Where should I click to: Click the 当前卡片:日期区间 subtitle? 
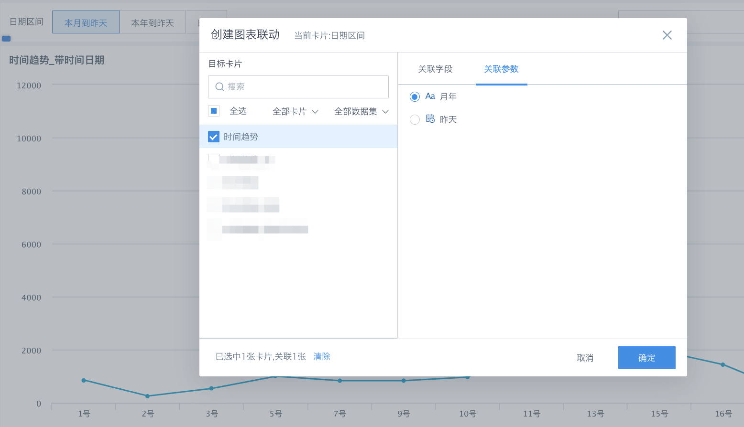(329, 36)
